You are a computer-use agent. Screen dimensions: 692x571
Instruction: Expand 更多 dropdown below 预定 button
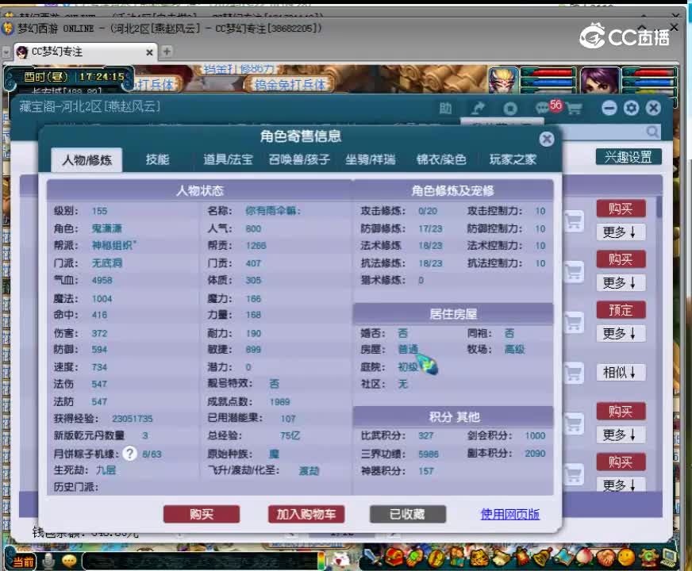tap(621, 334)
